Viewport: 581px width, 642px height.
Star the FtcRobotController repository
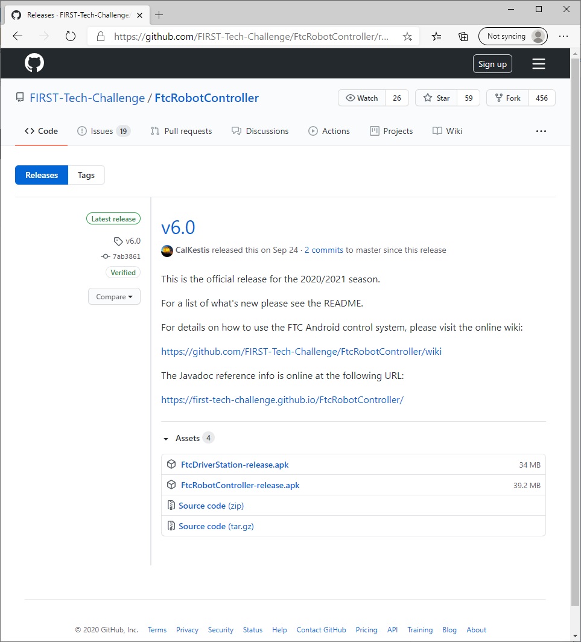click(x=437, y=98)
